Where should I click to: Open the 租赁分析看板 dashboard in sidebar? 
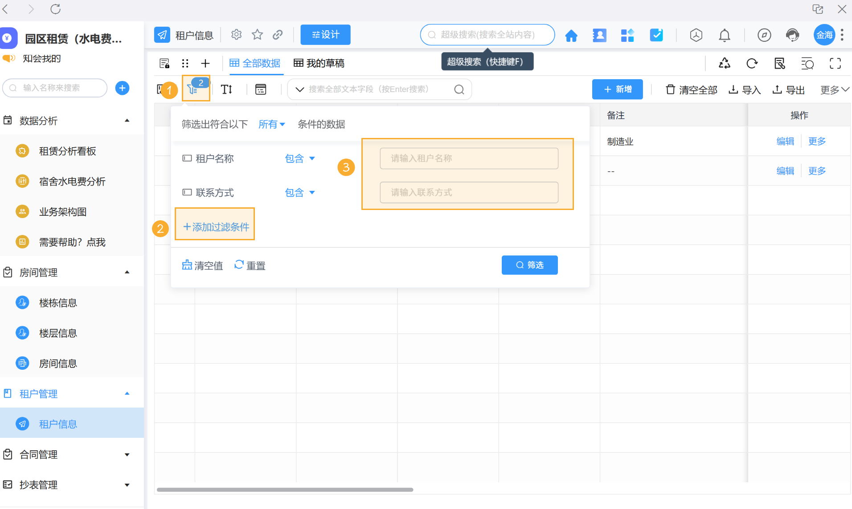pos(67,151)
